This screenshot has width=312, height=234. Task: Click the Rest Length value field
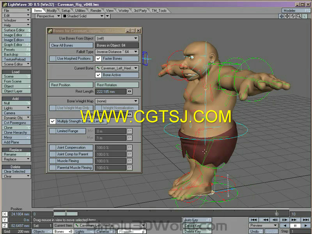[x=111, y=92]
